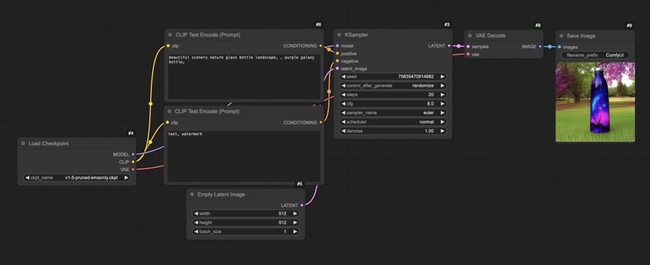Collapse the Save Image node dot
Viewport: 650px width, 265px height.
tap(562, 36)
